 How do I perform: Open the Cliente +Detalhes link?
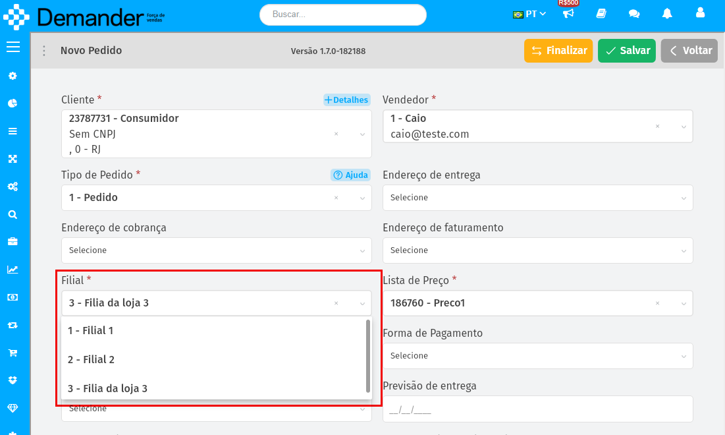347,100
